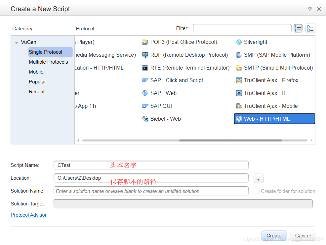Select POP3 (Post Office Protocol) text
326x245 pixels.
(183, 42)
